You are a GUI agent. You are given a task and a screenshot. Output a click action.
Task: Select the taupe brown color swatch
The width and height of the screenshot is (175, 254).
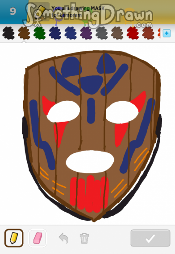click(117, 33)
